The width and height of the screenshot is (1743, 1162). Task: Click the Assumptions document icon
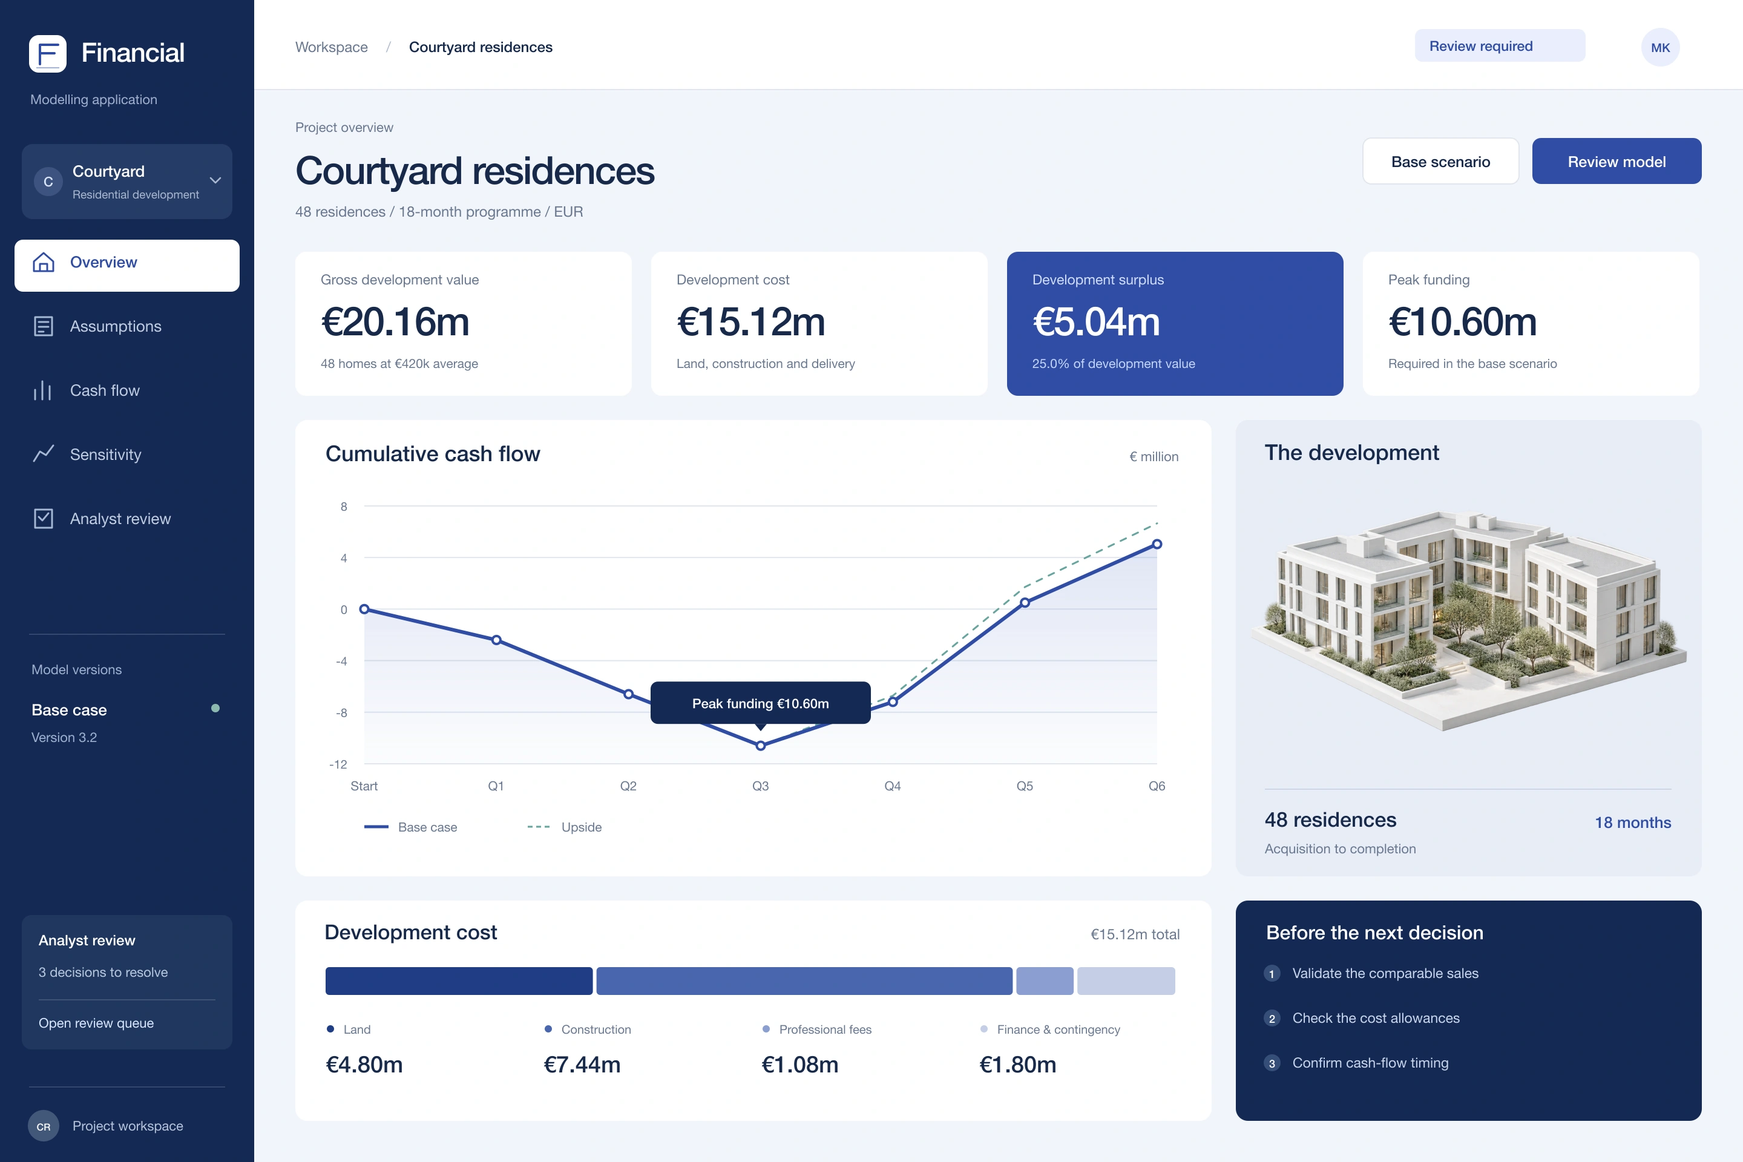pyautogui.click(x=44, y=326)
